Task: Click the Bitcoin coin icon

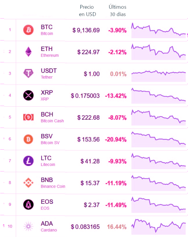Action: pyautogui.click(x=28, y=30)
